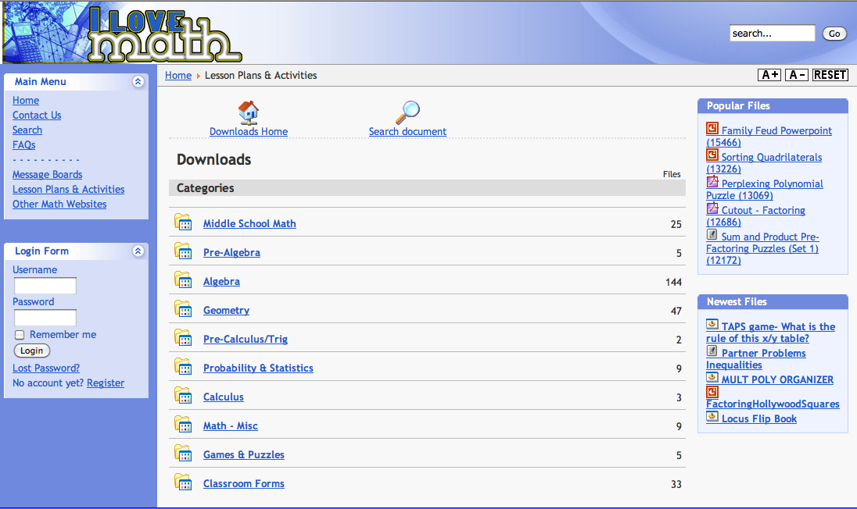Click the Downloads Home house icon
This screenshot has width=857, height=509.
(249, 112)
